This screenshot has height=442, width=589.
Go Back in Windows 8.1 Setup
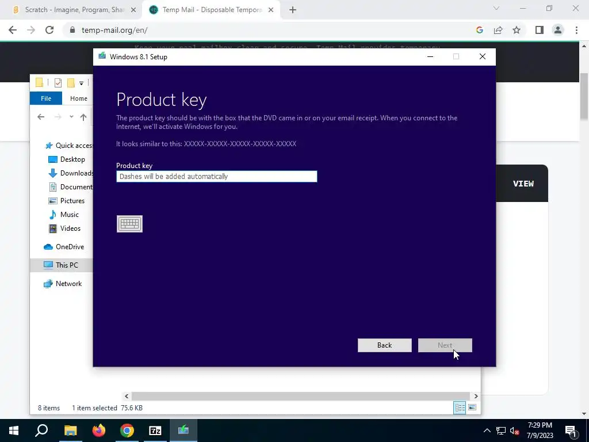point(385,345)
